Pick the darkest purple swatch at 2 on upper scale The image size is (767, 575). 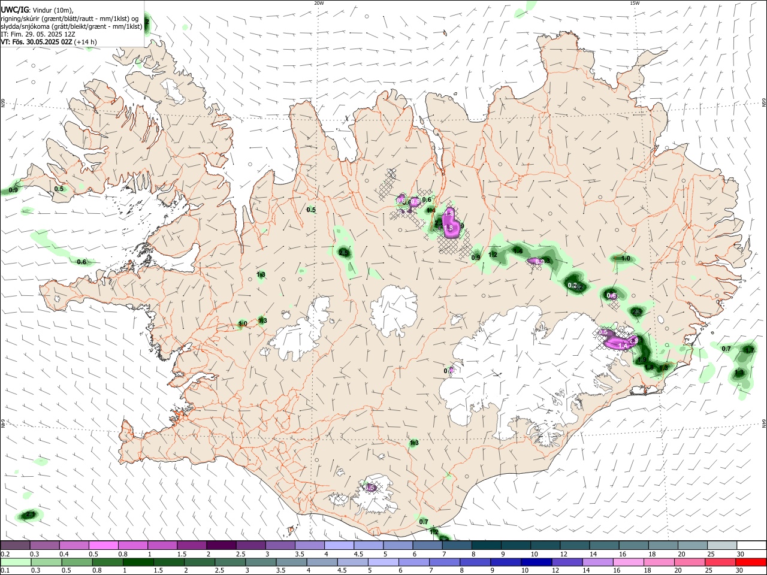tap(221, 546)
